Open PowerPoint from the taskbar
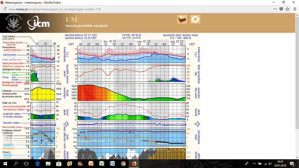This screenshot has width=299, height=168. [x=91, y=164]
